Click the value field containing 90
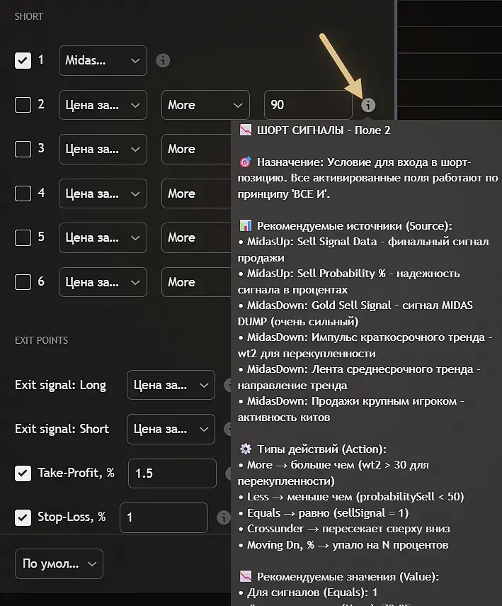 (x=308, y=105)
